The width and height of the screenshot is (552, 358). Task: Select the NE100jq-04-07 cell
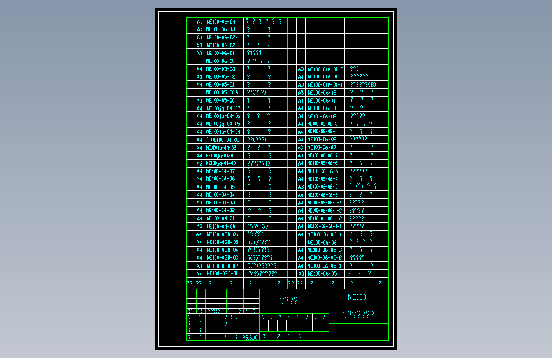(224, 108)
